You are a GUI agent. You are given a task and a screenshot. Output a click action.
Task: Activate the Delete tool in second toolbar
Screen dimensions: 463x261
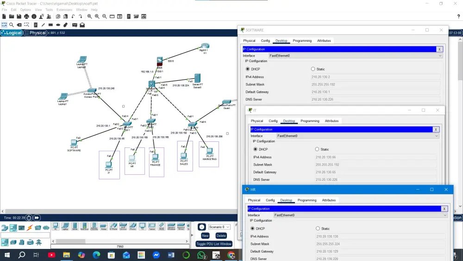click(x=19, y=25)
